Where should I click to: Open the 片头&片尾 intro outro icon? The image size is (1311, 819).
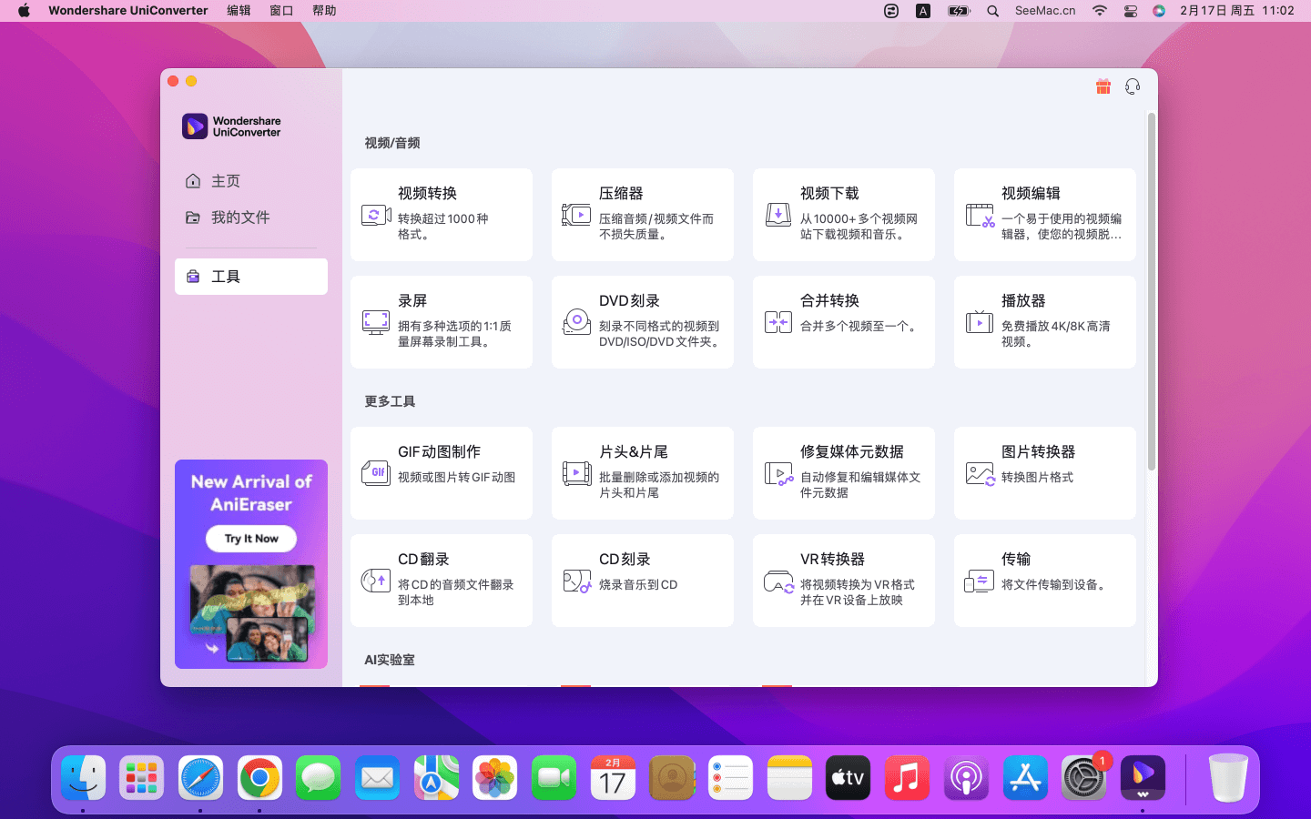pos(576,473)
